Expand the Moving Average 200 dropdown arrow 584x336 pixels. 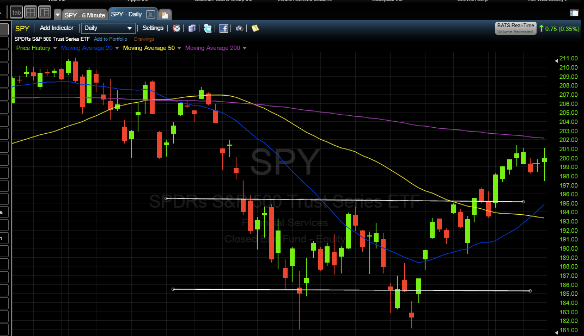245,48
